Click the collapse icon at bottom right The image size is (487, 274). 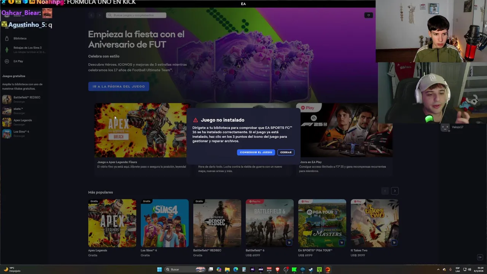[480, 257]
